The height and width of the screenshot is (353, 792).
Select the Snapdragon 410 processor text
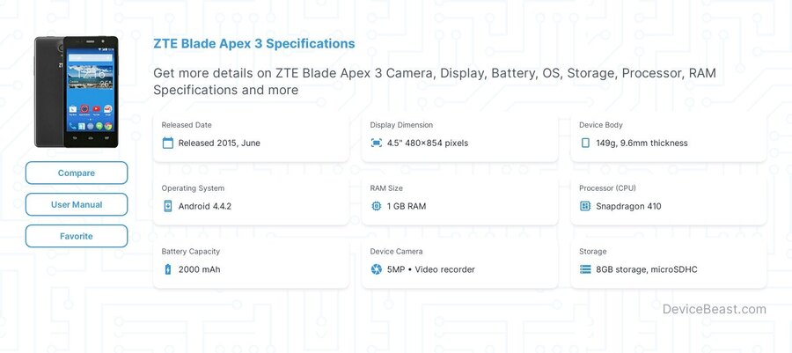[628, 206]
